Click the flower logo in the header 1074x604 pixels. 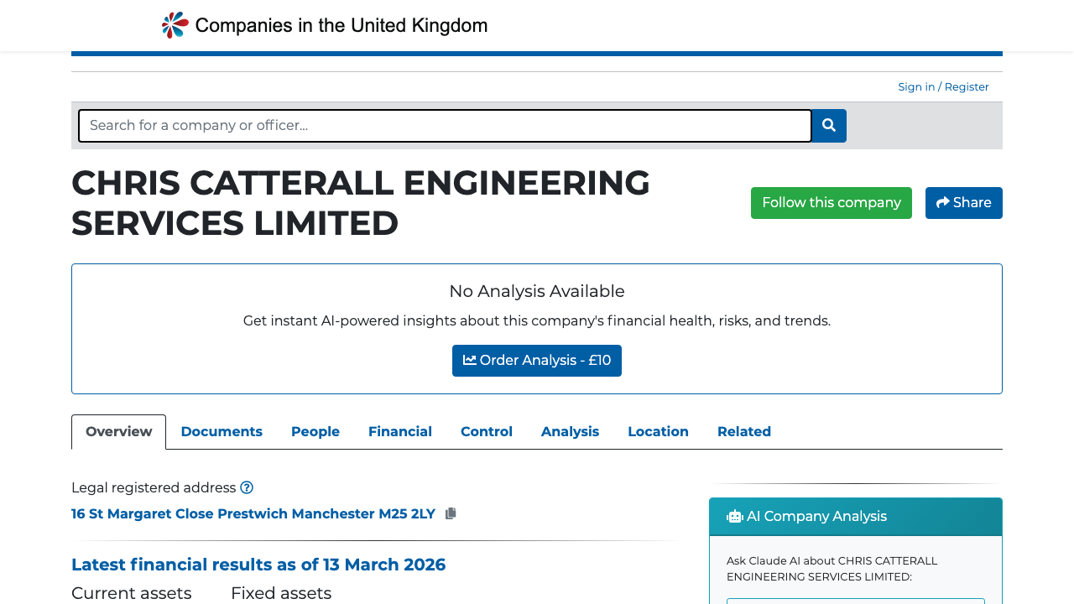point(173,24)
